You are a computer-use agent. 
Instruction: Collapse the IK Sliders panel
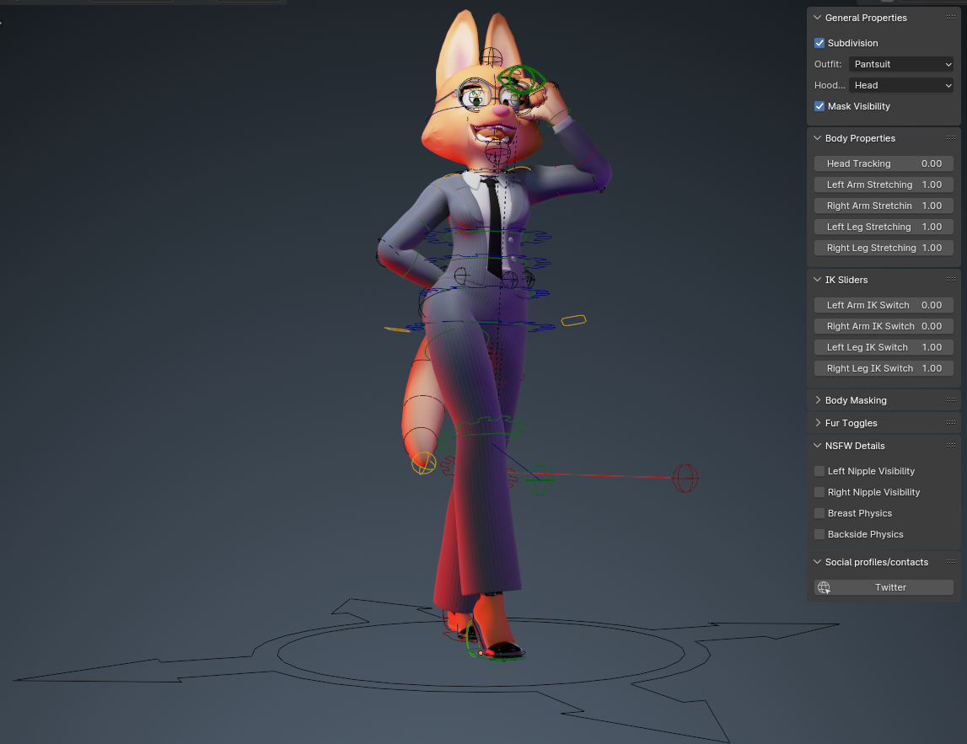tap(817, 280)
